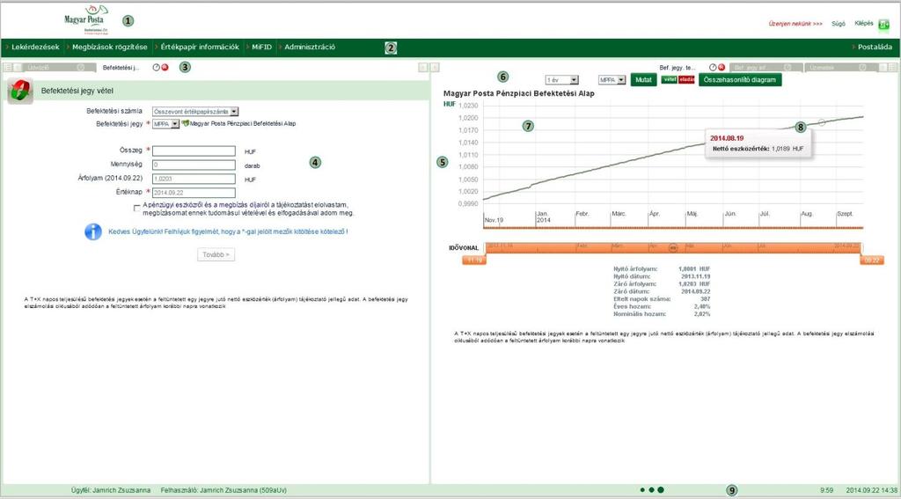Switch to the greyed Bef. jegy árf... tab

(765, 67)
